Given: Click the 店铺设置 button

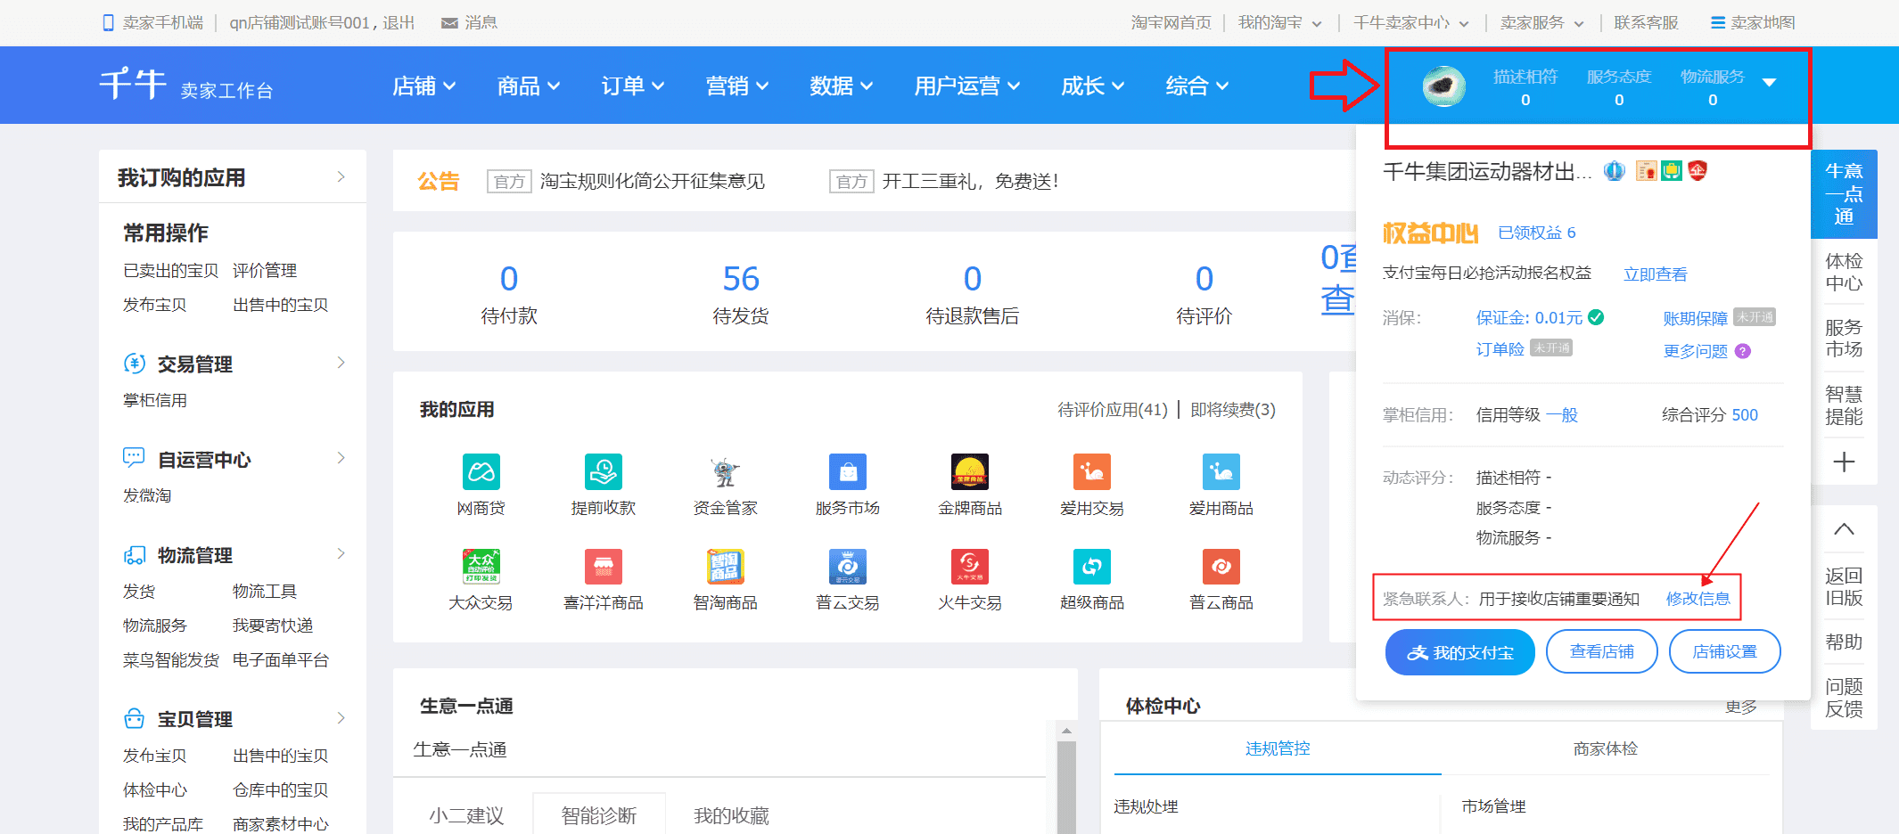Looking at the screenshot, I should point(1725,651).
